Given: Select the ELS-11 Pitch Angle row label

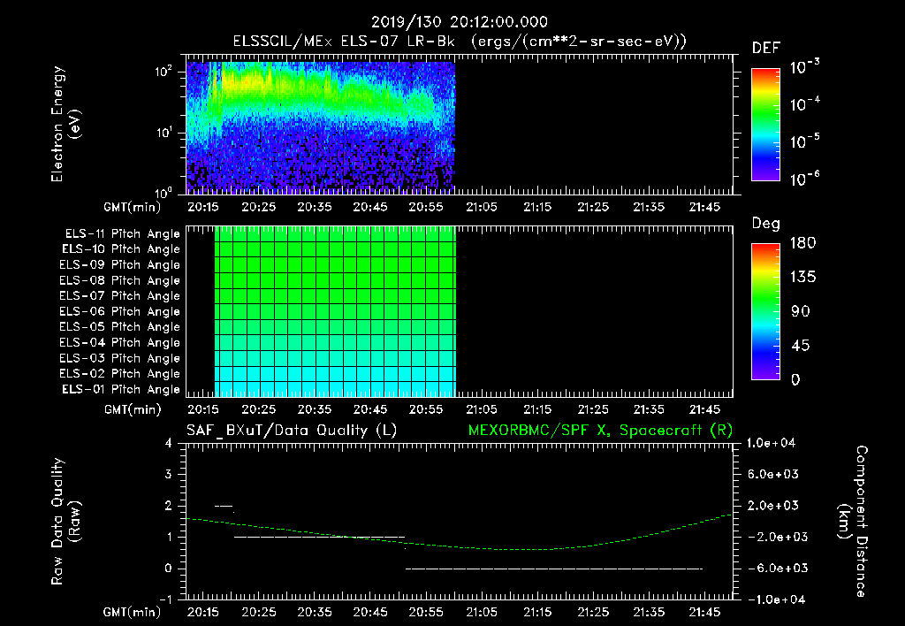Looking at the screenshot, I should point(122,234).
